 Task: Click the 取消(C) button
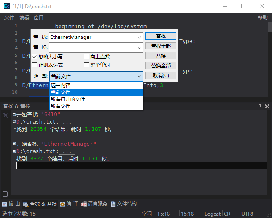(x=161, y=75)
